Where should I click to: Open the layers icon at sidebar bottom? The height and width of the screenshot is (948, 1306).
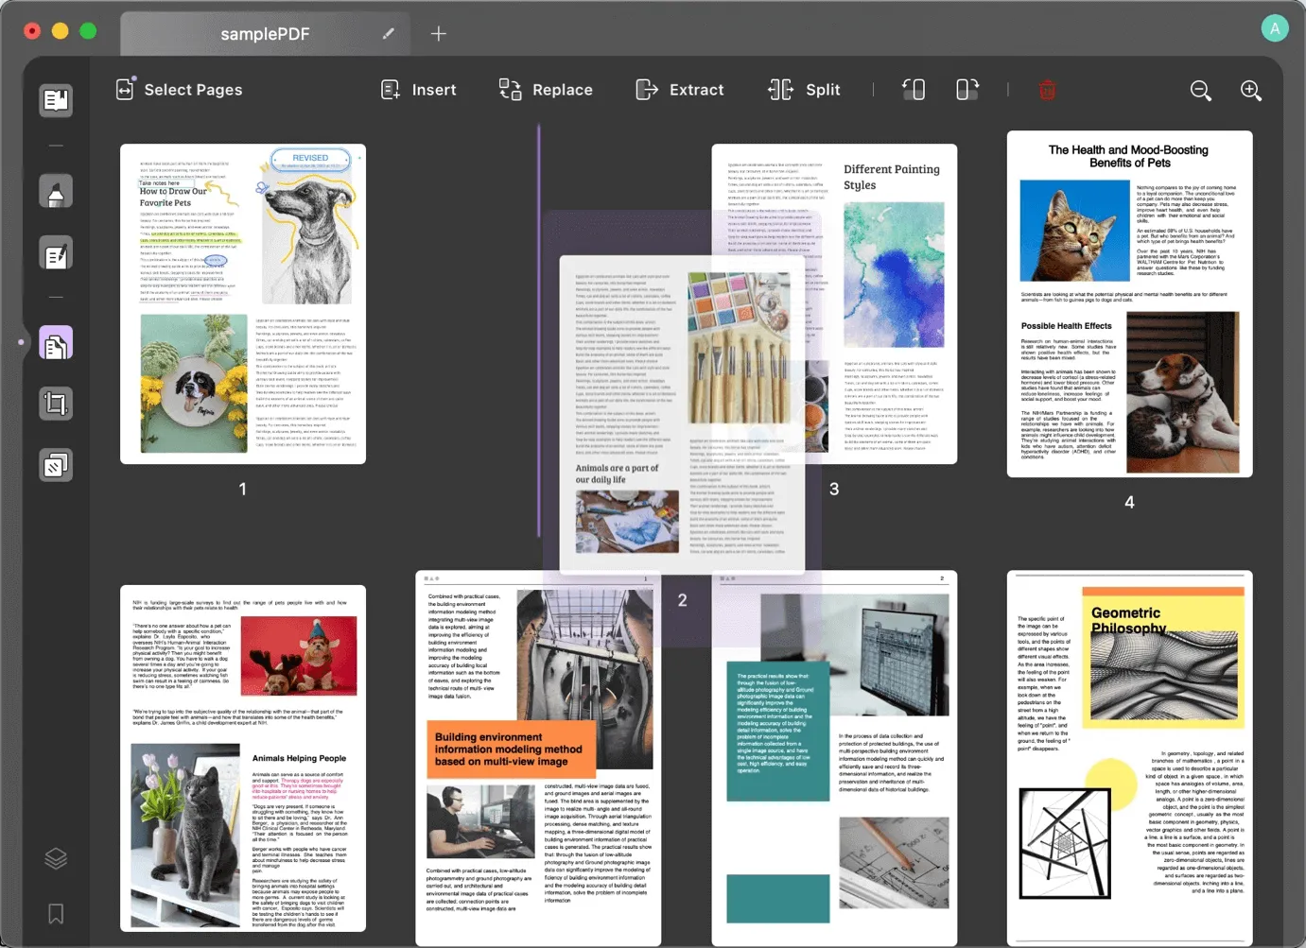coord(56,858)
